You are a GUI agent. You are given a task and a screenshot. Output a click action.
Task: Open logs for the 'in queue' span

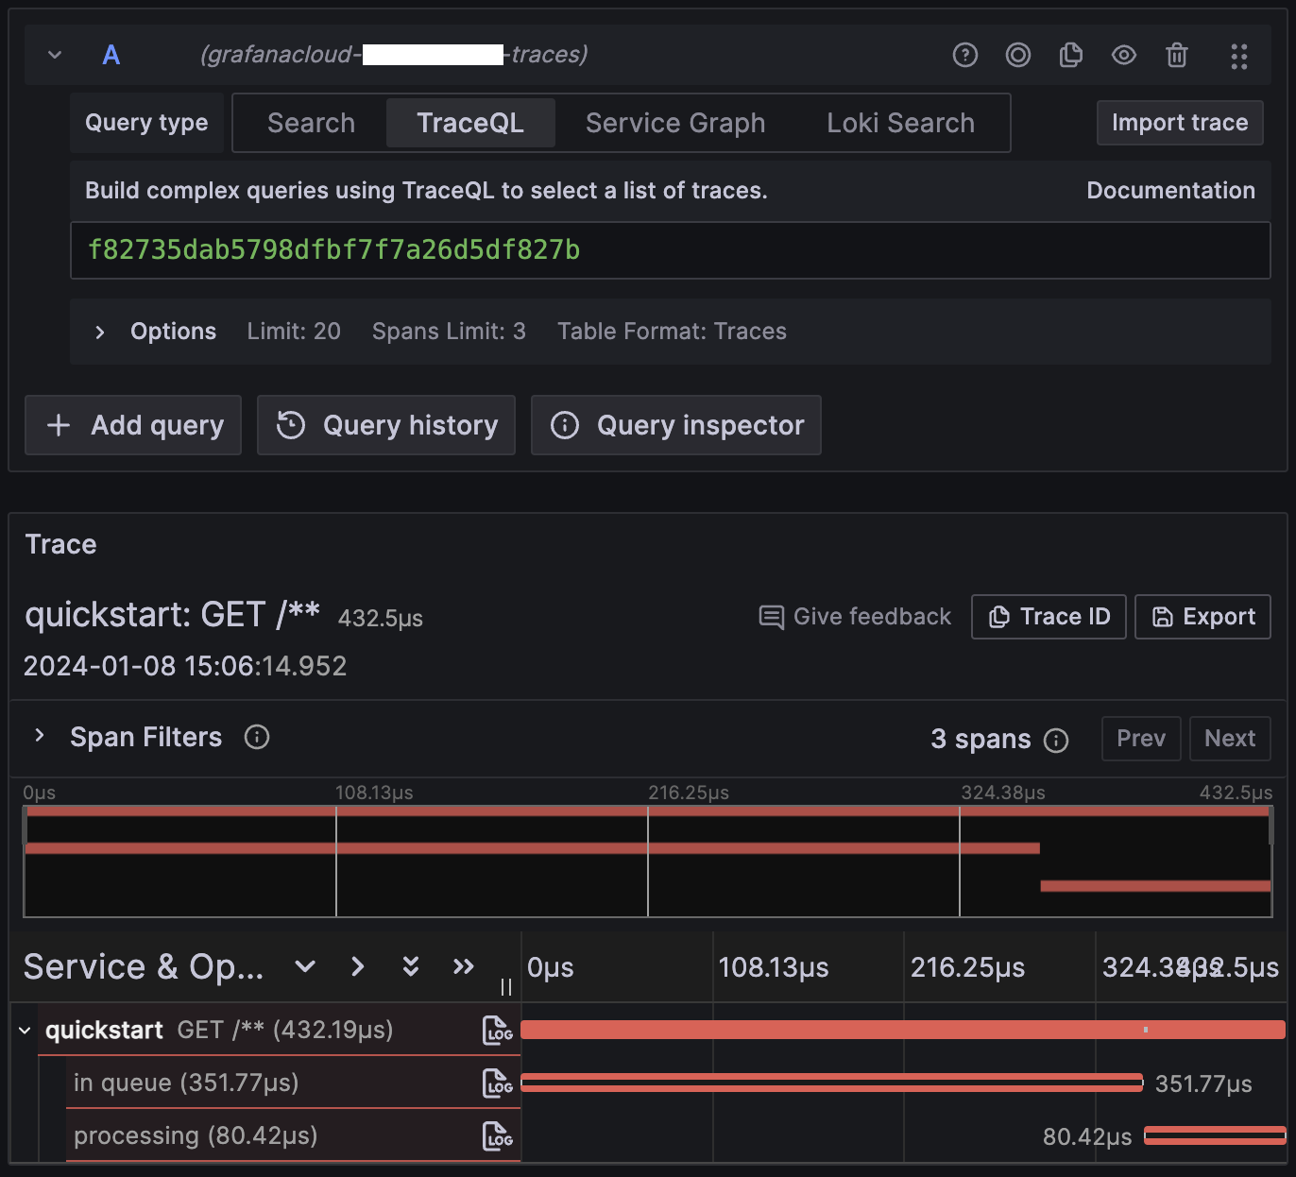tap(497, 1083)
